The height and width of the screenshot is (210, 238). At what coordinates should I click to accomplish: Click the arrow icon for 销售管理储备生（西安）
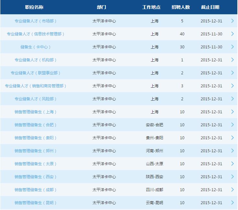[232, 177]
